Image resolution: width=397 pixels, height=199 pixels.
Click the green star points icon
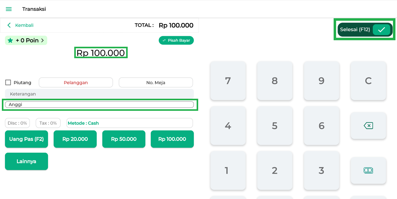pyautogui.click(x=10, y=41)
